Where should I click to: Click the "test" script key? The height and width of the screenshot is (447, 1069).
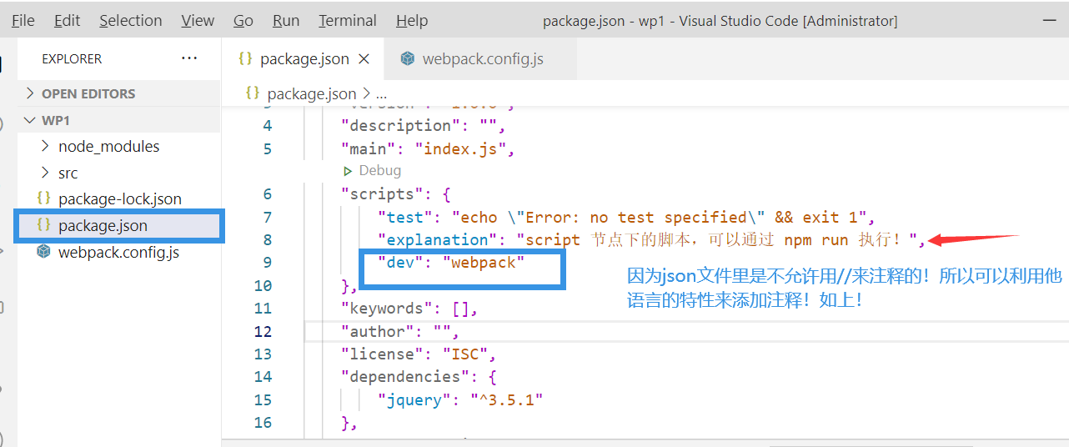click(x=404, y=217)
